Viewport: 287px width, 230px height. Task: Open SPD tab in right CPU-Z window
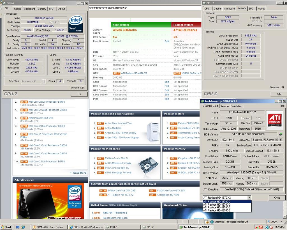point(251,8)
